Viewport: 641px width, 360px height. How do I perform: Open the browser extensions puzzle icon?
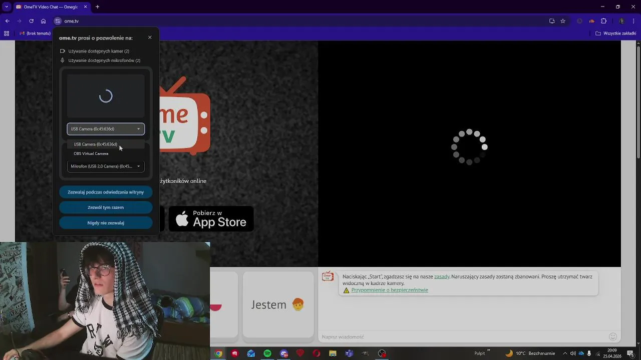click(603, 21)
